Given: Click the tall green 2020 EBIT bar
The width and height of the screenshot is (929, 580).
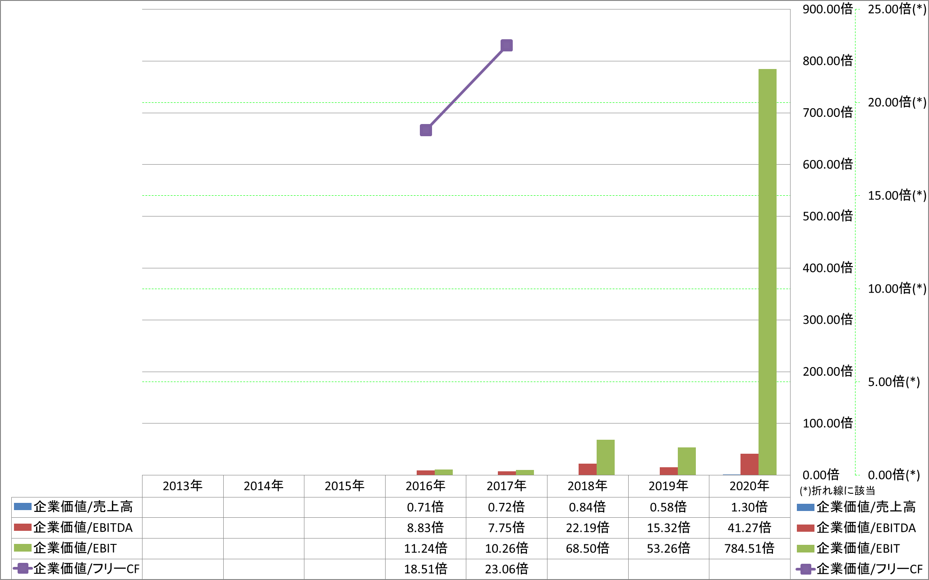Looking at the screenshot, I should (768, 272).
